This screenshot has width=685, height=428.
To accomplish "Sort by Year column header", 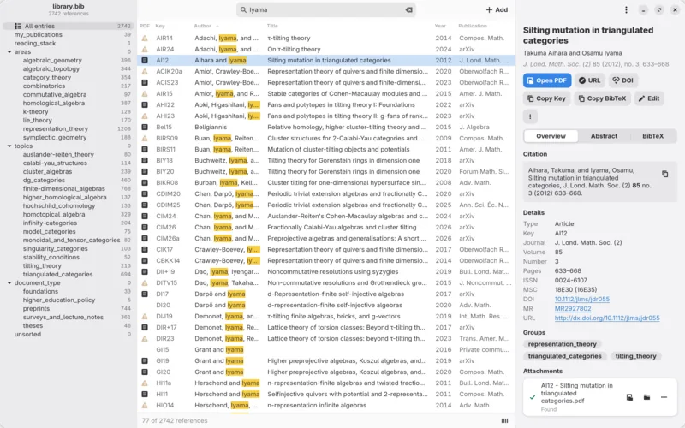I will click(440, 26).
